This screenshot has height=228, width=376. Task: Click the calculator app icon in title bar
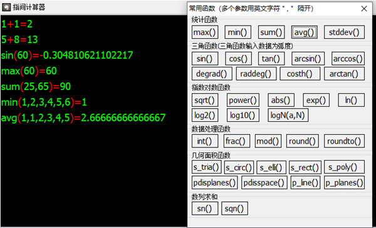click(x=6, y=7)
